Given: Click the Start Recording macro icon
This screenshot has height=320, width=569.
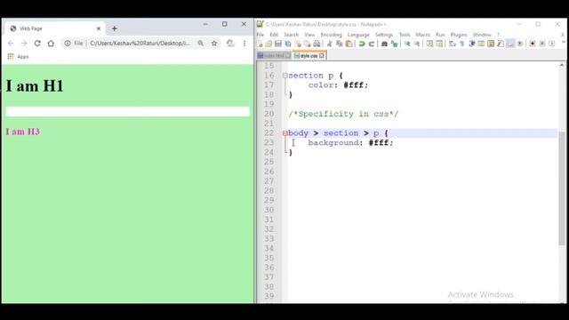Looking at the screenshot, I should click(533, 44).
